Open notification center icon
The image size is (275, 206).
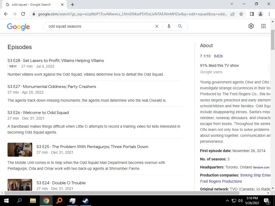coord(267,201)
